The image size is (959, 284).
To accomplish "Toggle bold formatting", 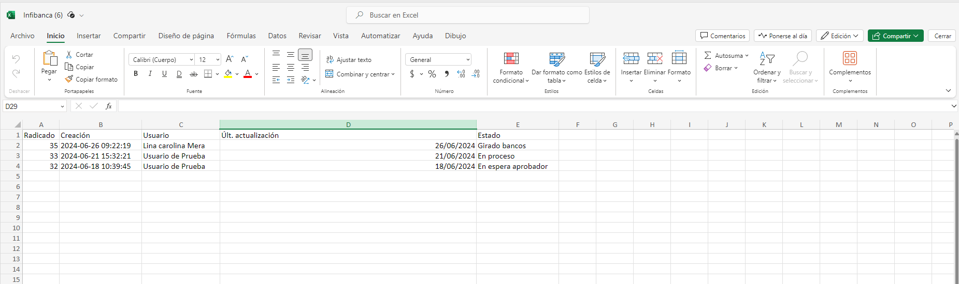I will click(136, 74).
